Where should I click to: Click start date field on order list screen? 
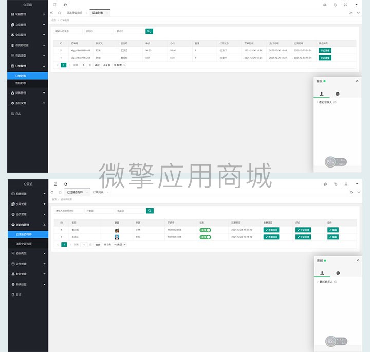pos(99,31)
